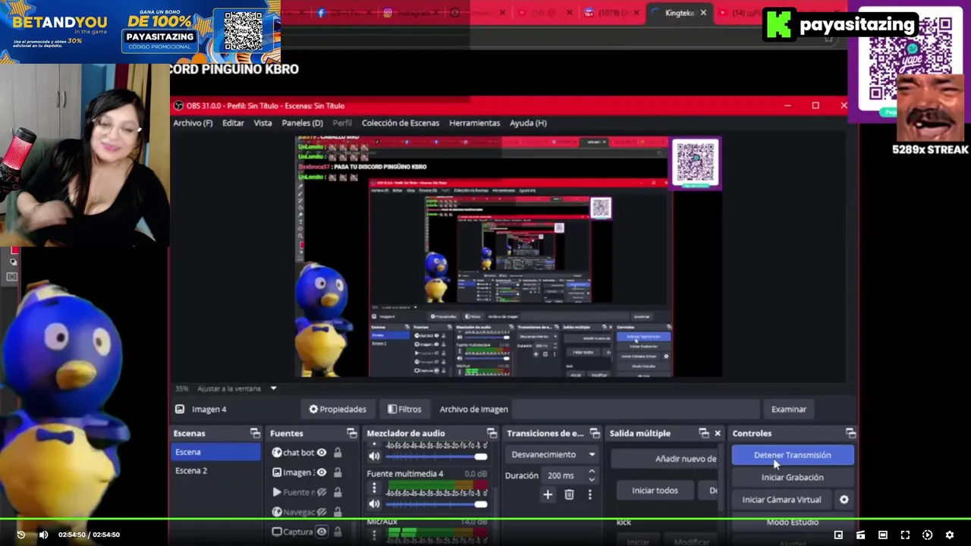Undock the Salida múltiple panel
The width and height of the screenshot is (971, 546).
pos(704,433)
